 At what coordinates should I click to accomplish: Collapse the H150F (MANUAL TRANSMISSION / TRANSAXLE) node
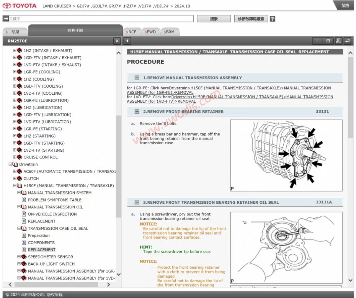(x=14, y=186)
